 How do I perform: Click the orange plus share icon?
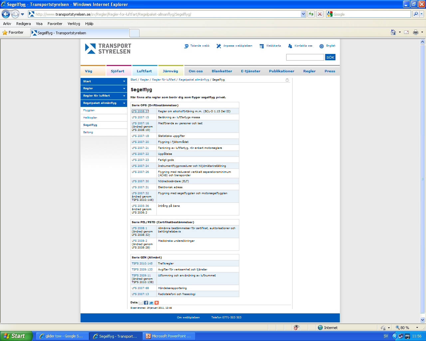(x=156, y=303)
